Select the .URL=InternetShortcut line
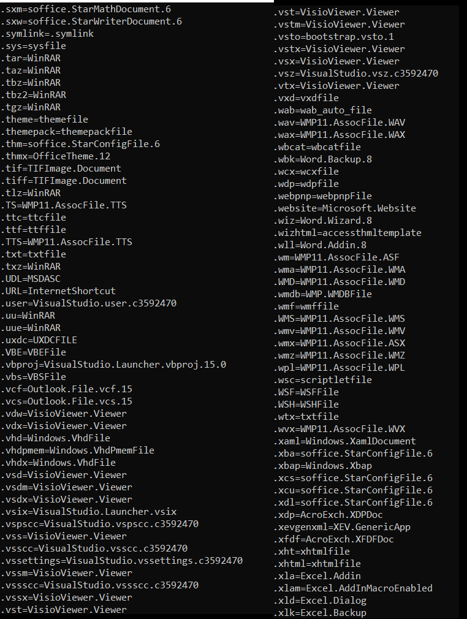Screen dimensions: 467x619 58,291
